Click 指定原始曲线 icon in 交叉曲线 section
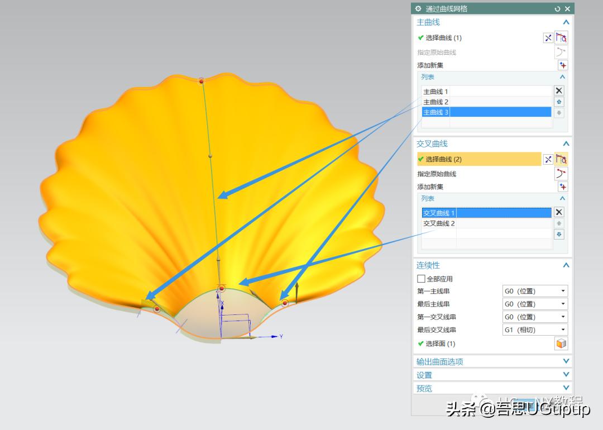Viewport: 603px width, 430px height. pos(561,174)
